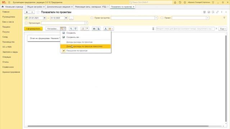Viewport: 230px width, 129px height.
Task: Open calendar for start date 01.01.2021
Action: 45,18
